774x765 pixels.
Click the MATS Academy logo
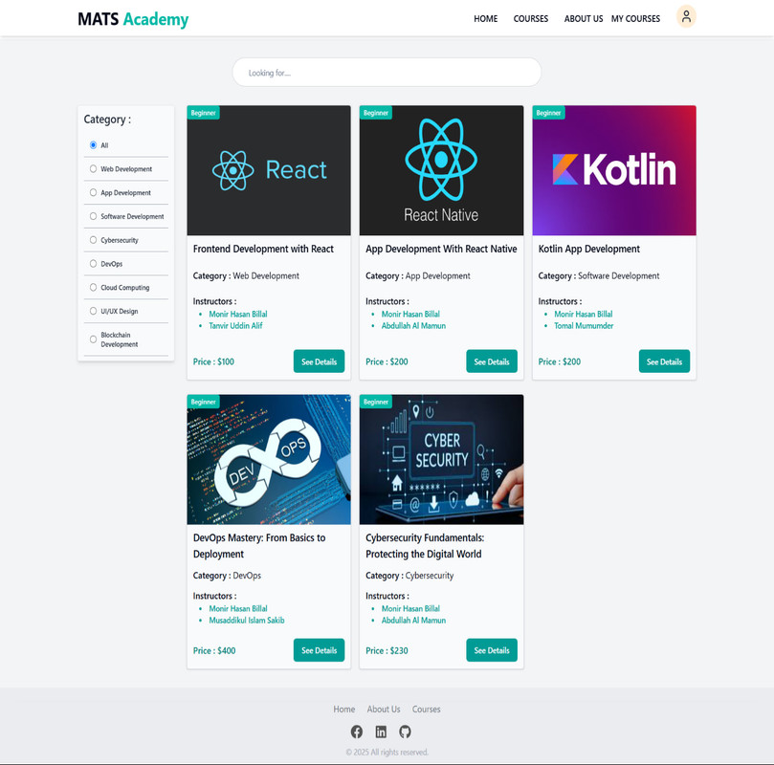point(133,19)
